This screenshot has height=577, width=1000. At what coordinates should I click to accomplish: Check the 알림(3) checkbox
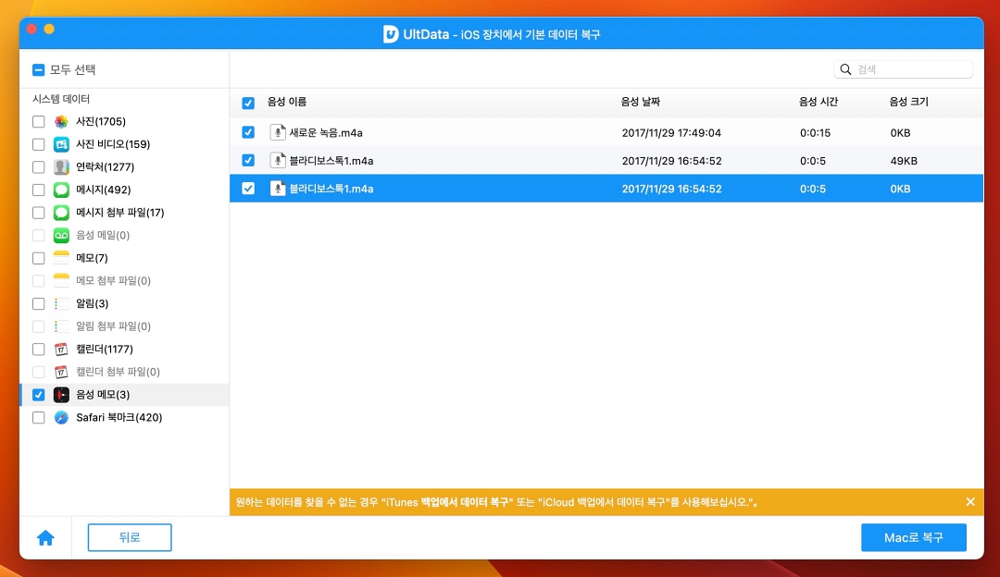(38, 304)
